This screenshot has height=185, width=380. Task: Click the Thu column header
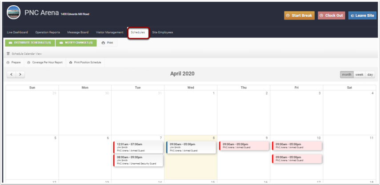244,88
